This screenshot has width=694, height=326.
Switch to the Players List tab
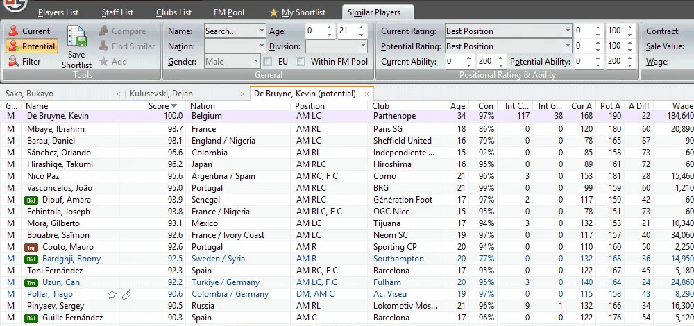tap(58, 12)
